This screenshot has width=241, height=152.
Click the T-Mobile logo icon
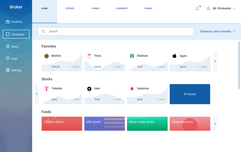[47, 88]
